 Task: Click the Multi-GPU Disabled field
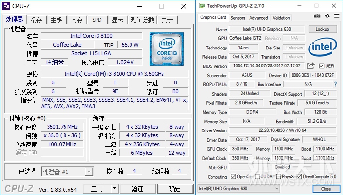[x=282, y=167]
